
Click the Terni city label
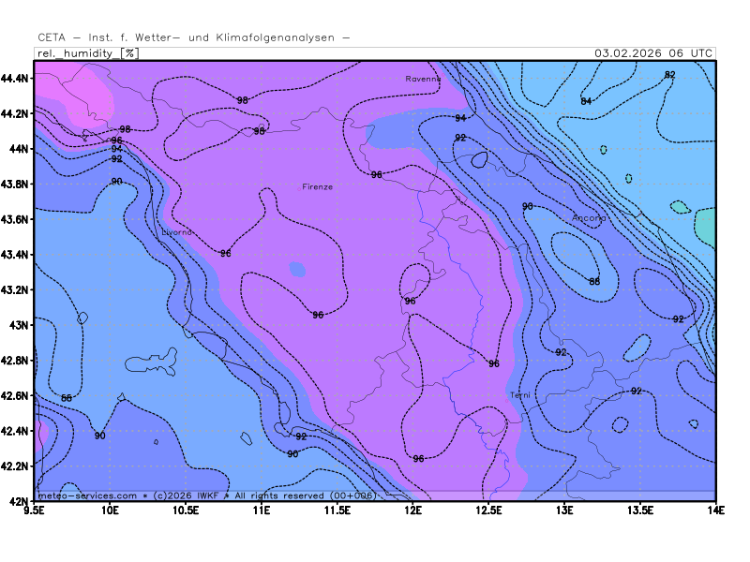pyautogui.click(x=520, y=395)
